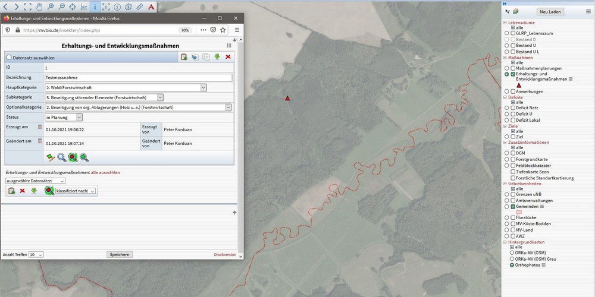Click the green download arrow for record
The height and width of the screenshot is (297, 595).
pyautogui.click(x=217, y=57)
